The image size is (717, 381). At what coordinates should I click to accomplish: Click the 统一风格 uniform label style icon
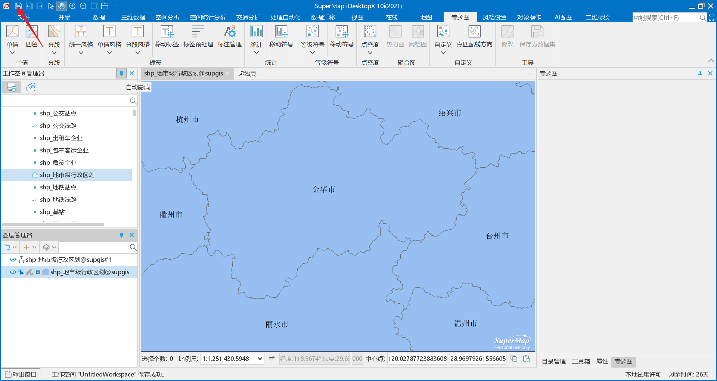(81, 31)
